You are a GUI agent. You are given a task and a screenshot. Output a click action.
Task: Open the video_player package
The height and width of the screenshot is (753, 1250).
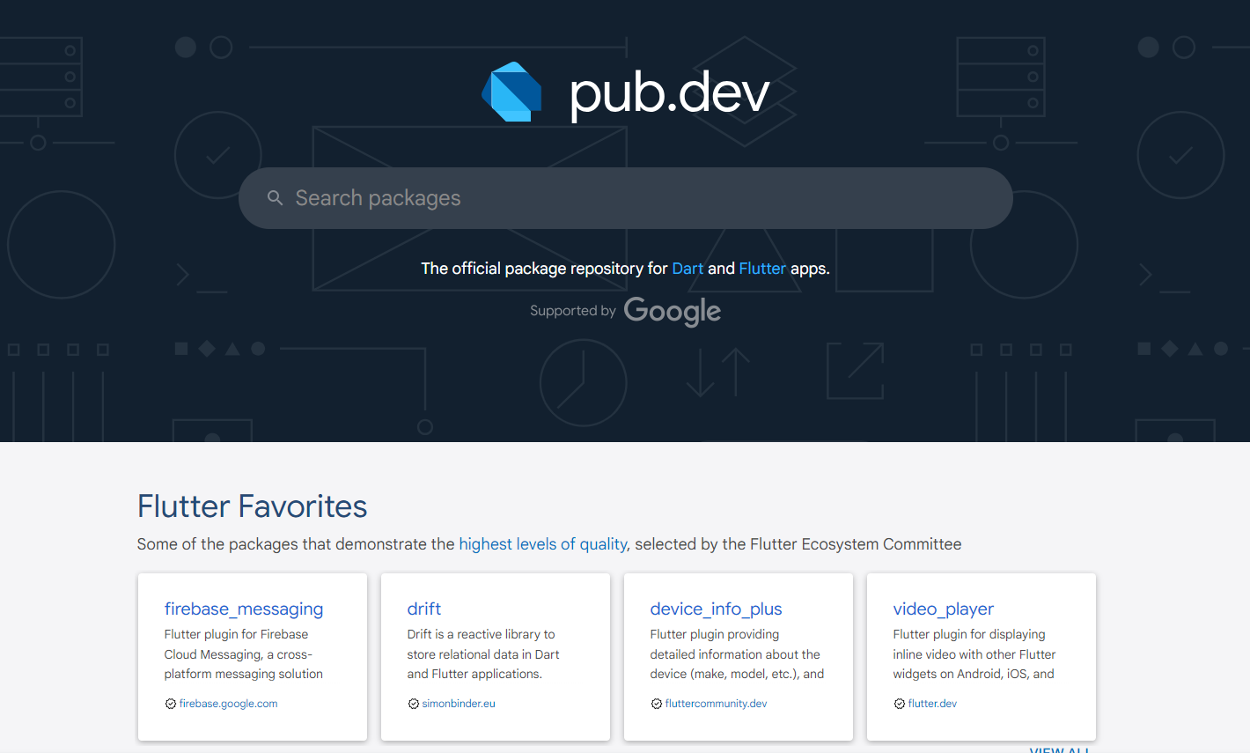click(x=943, y=609)
